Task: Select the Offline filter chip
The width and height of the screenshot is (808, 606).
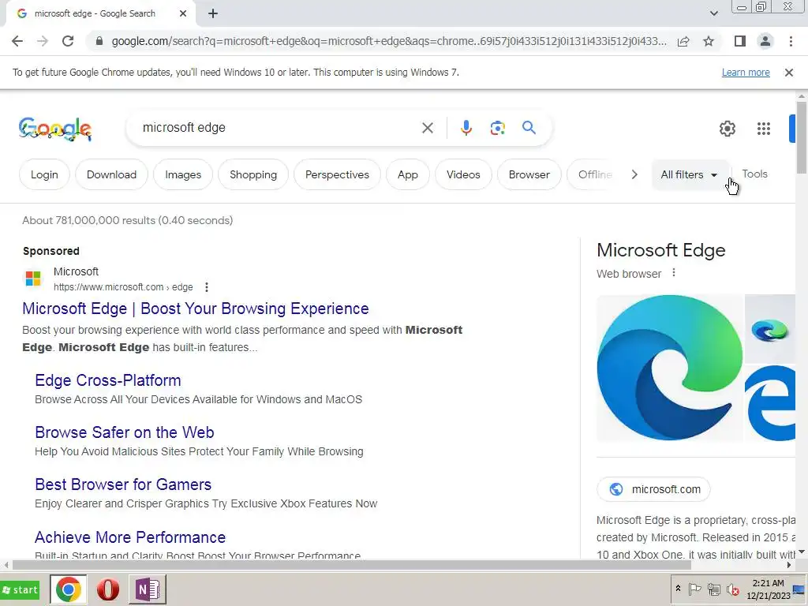Action: point(593,174)
